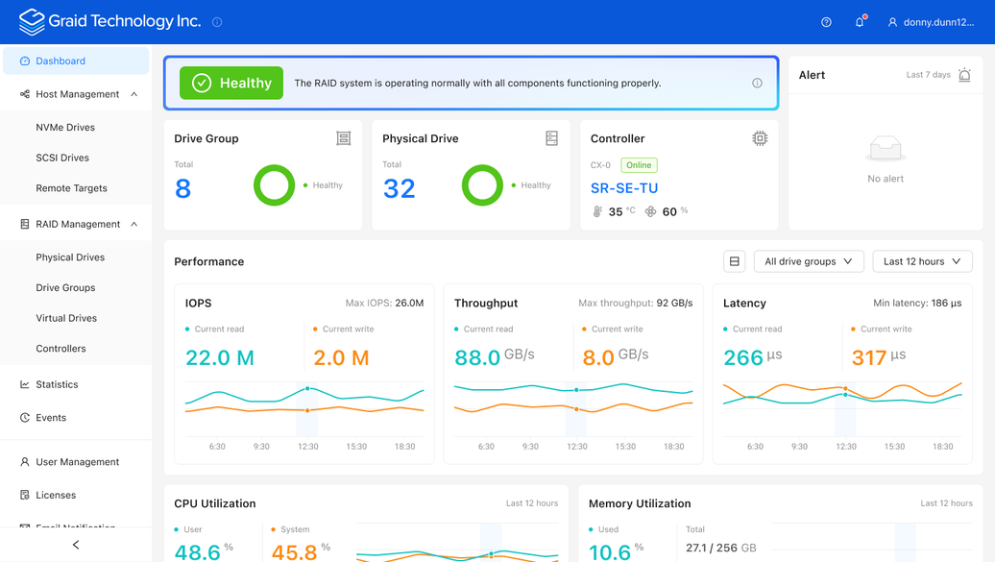Click the Controller chip icon

pyautogui.click(x=760, y=138)
